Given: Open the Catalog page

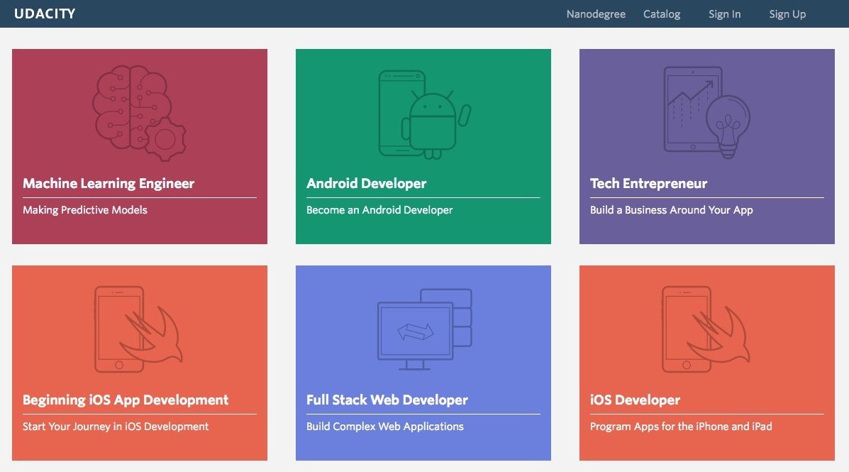Looking at the screenshot, I should click(x=662, y=14).
